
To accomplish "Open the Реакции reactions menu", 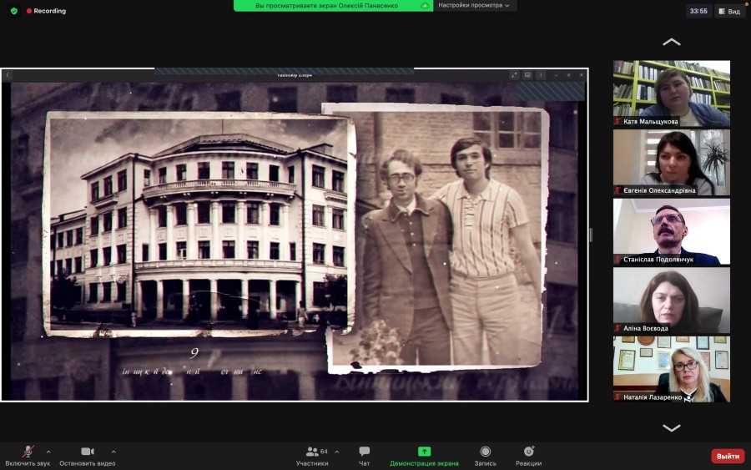I will (x=528, y=456).
